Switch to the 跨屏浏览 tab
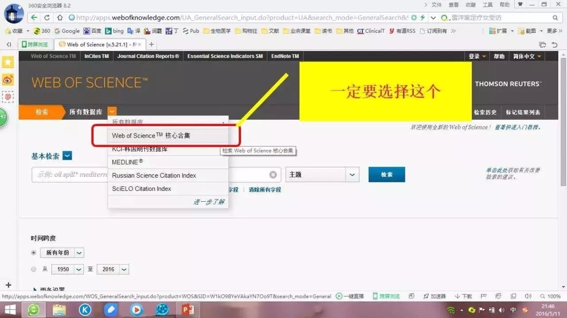 (35, 44)
